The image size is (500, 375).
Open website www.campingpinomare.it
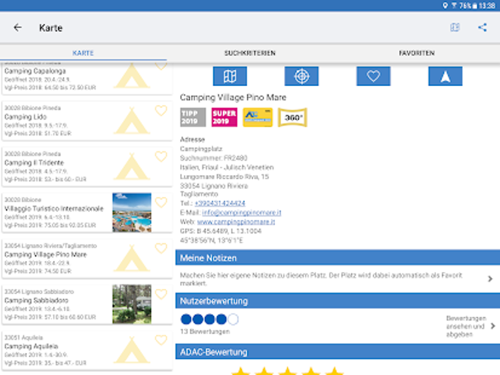click(x=236, y=221)
